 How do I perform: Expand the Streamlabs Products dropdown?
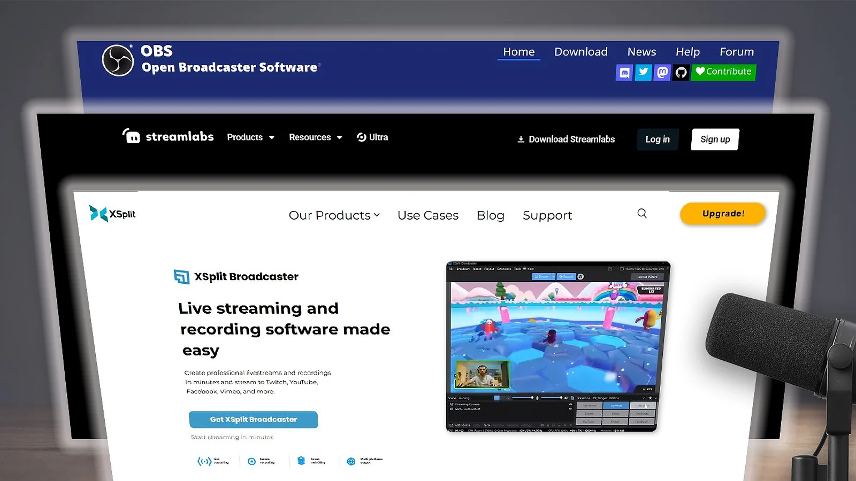click(251, 137)
